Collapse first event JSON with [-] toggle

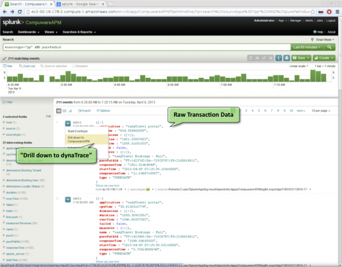point(100,122)
